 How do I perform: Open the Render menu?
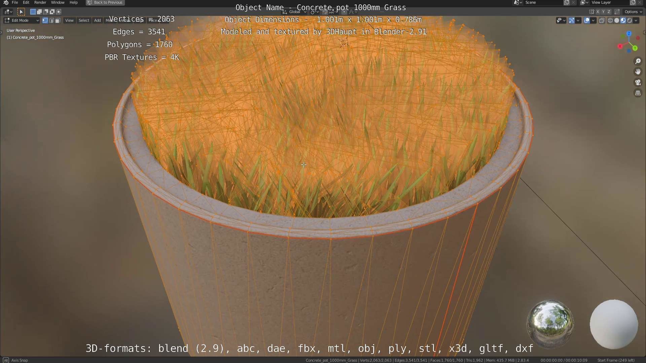[40, 2]
